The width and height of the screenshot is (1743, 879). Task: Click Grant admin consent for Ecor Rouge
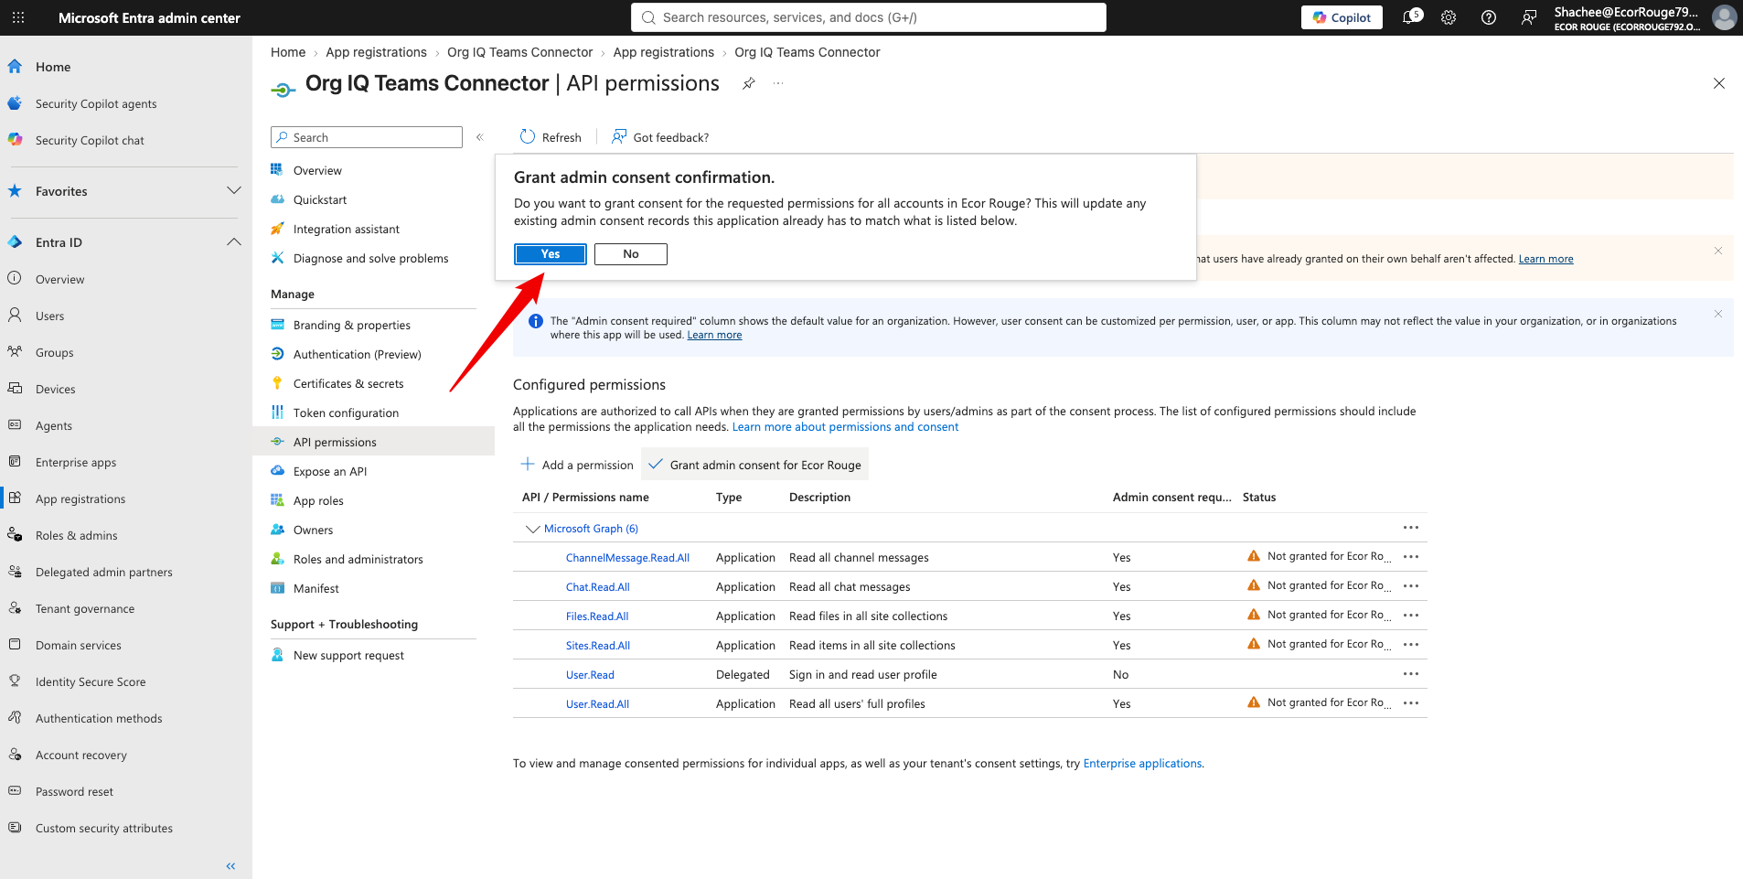point(754,465)
